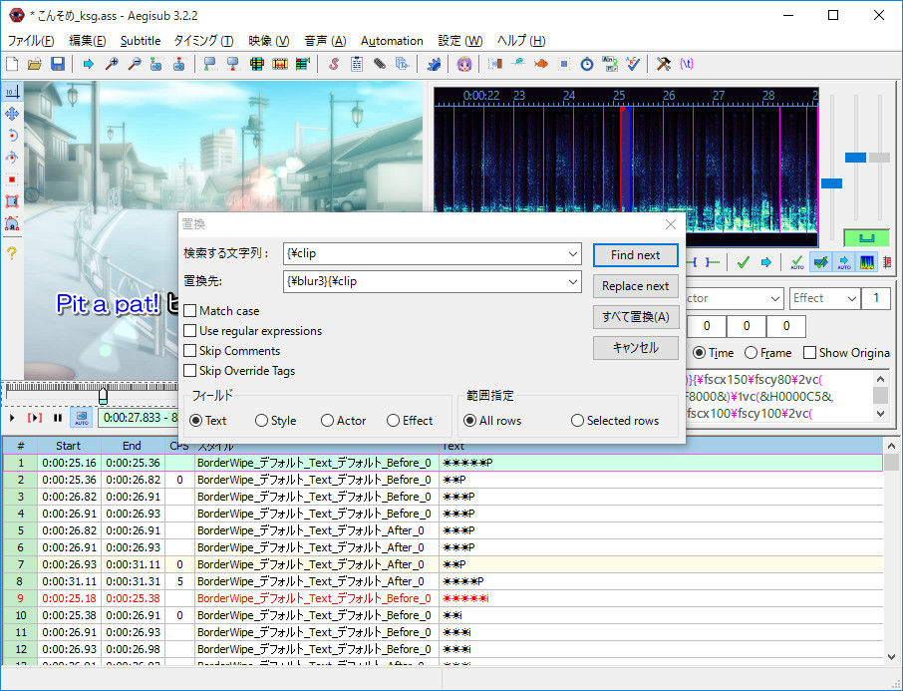Click the キャンセル cancel button

tap(636, 348)
